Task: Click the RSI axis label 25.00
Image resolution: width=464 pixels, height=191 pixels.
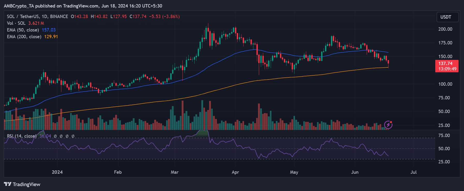Action: (x=444, y=162)
